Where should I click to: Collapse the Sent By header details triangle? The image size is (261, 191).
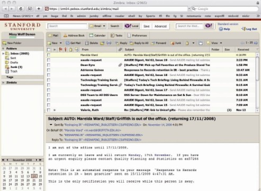51,125
